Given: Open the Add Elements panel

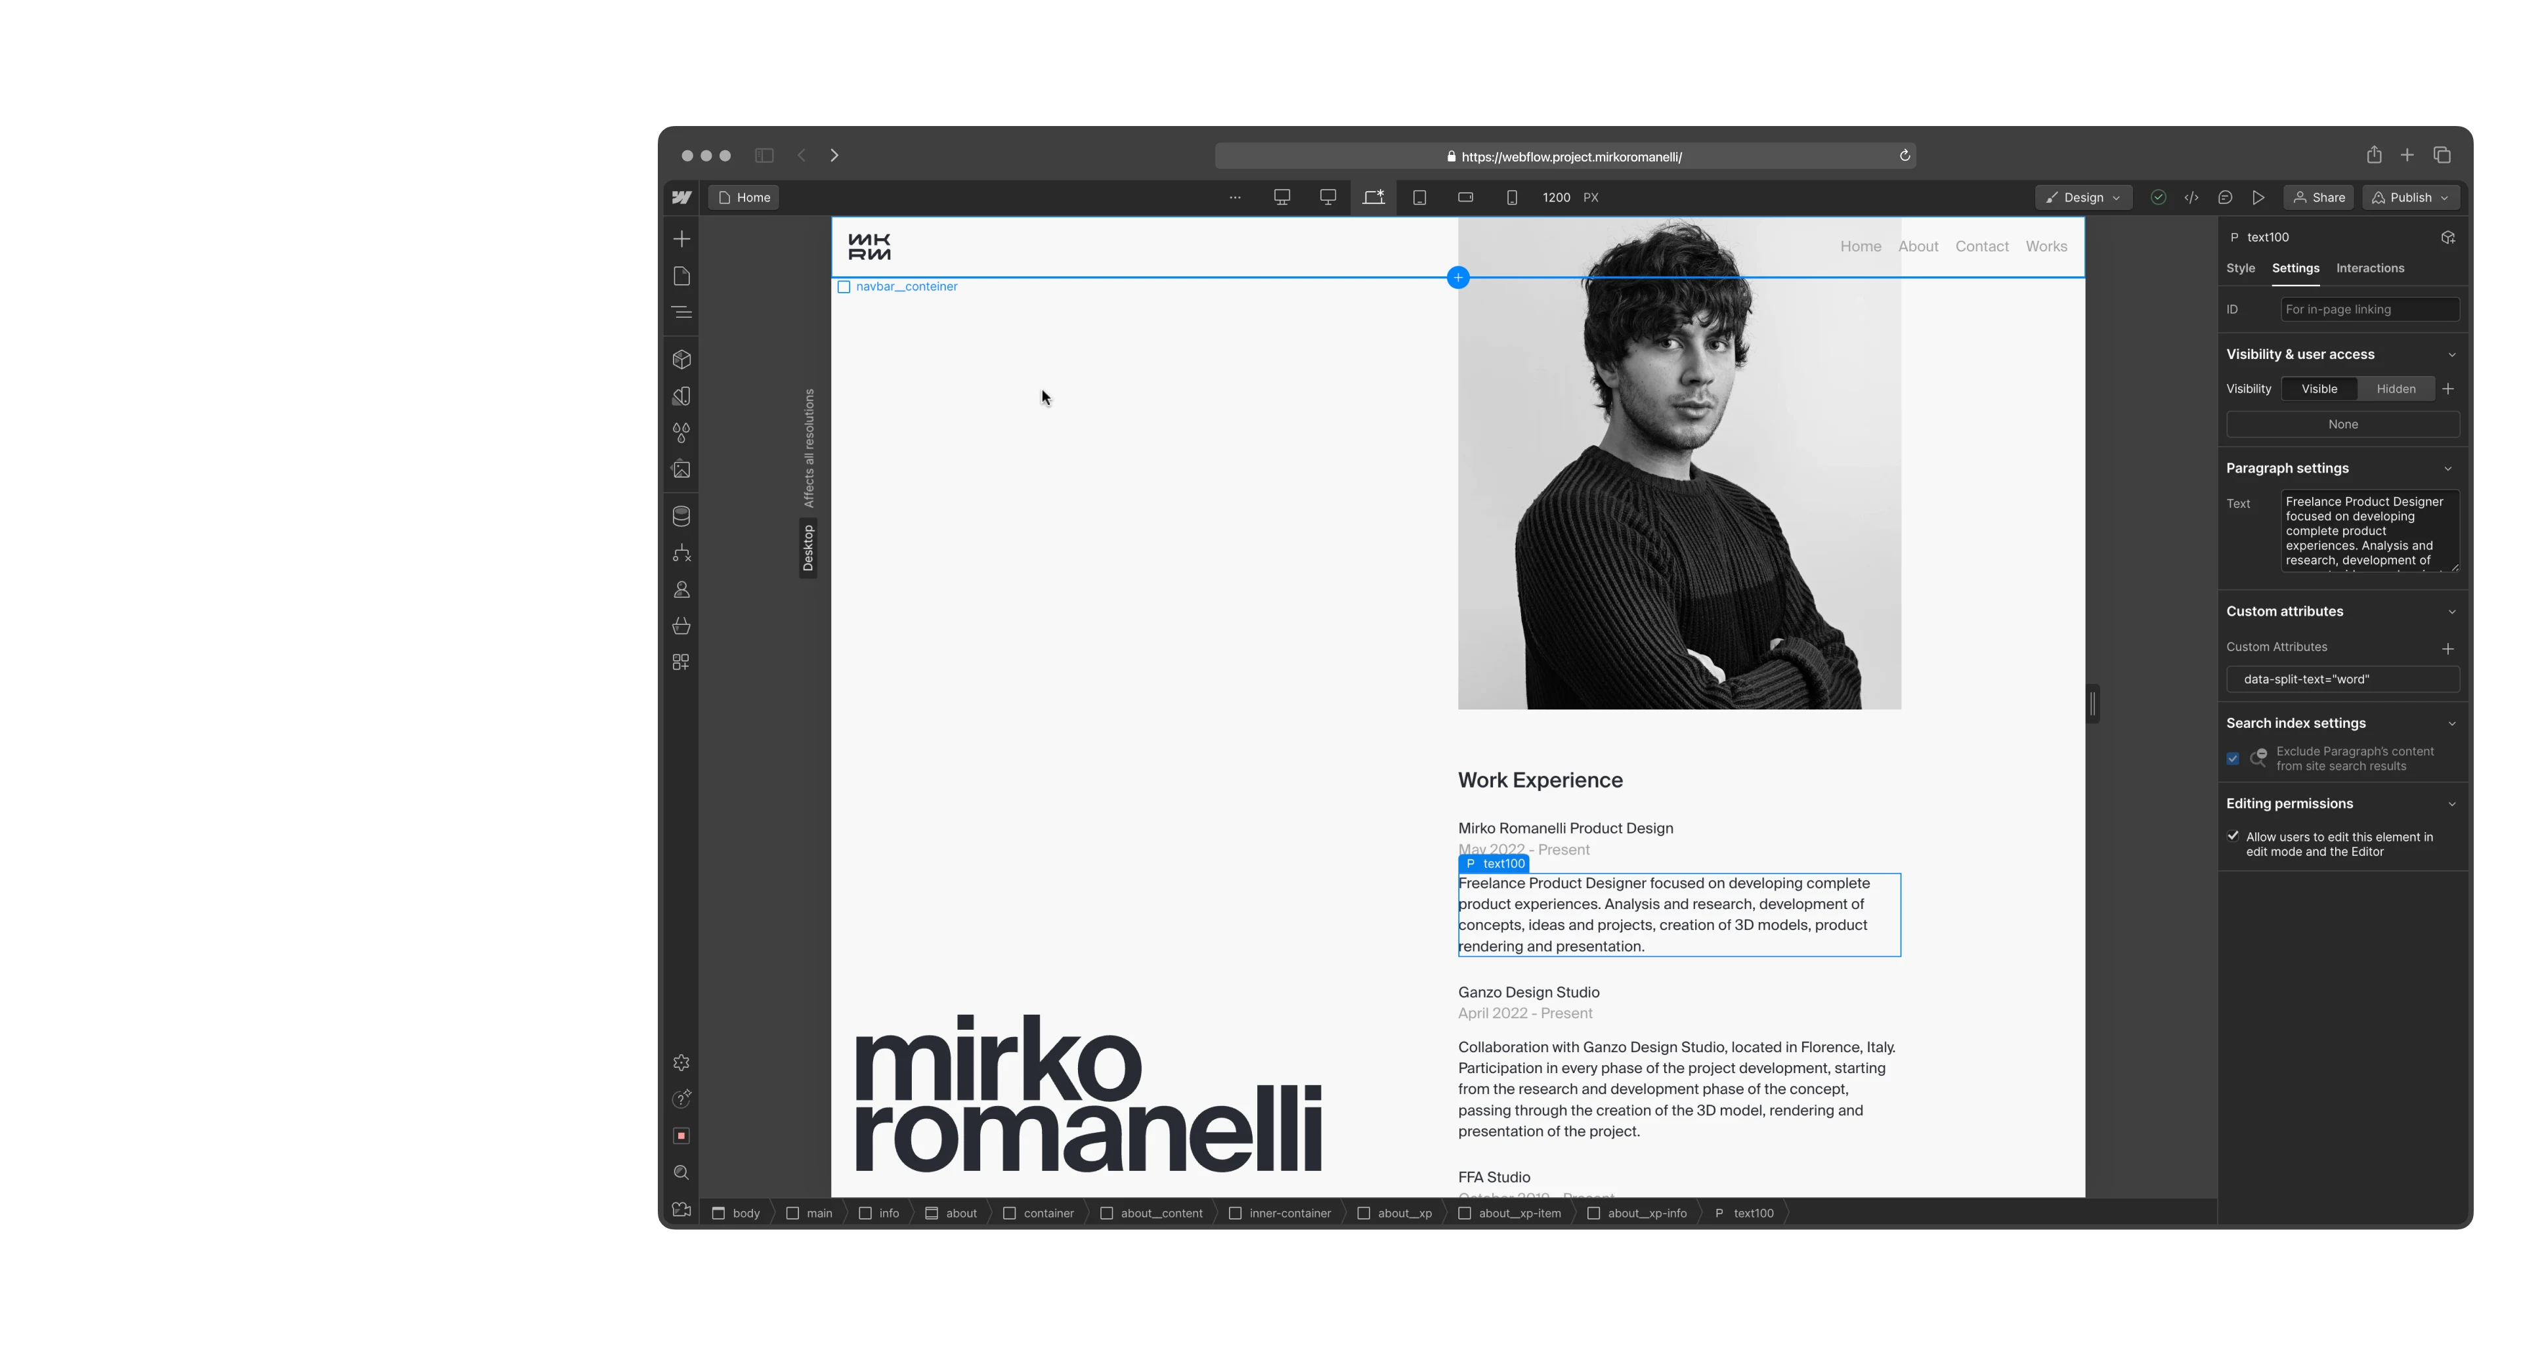Looking at the screenshot, I should click(681, 239).
